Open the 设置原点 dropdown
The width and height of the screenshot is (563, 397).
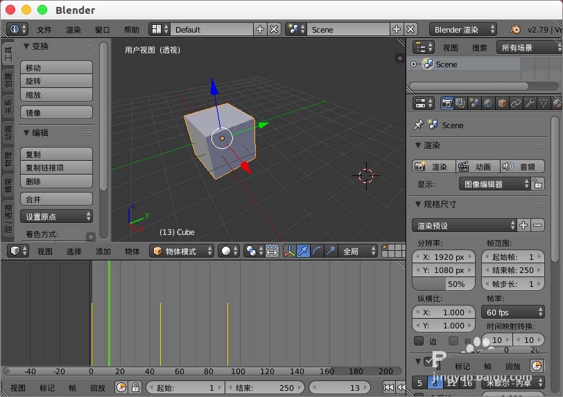[x=56, y=216]
